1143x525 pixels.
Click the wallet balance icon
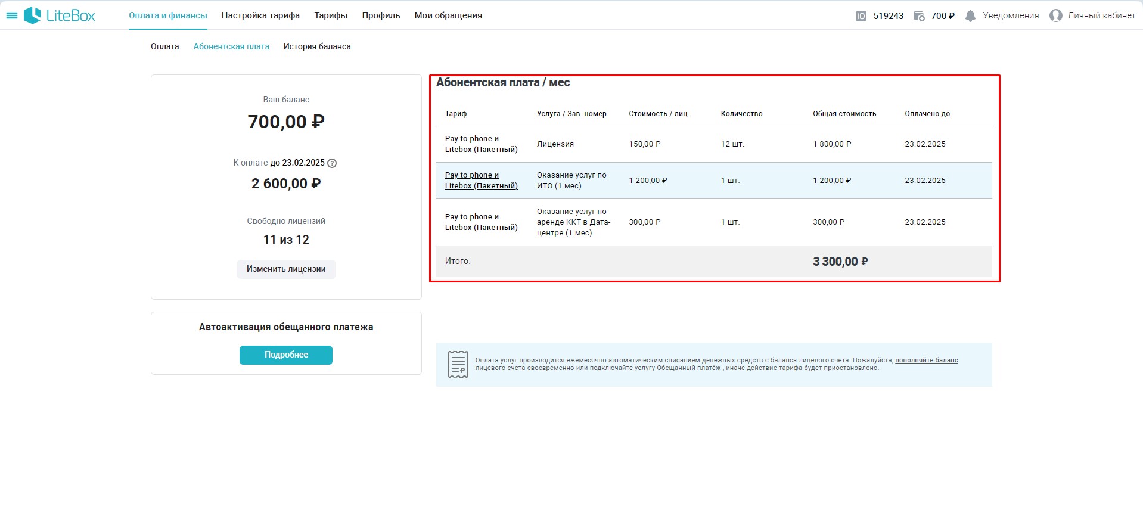tap(919, 16)
